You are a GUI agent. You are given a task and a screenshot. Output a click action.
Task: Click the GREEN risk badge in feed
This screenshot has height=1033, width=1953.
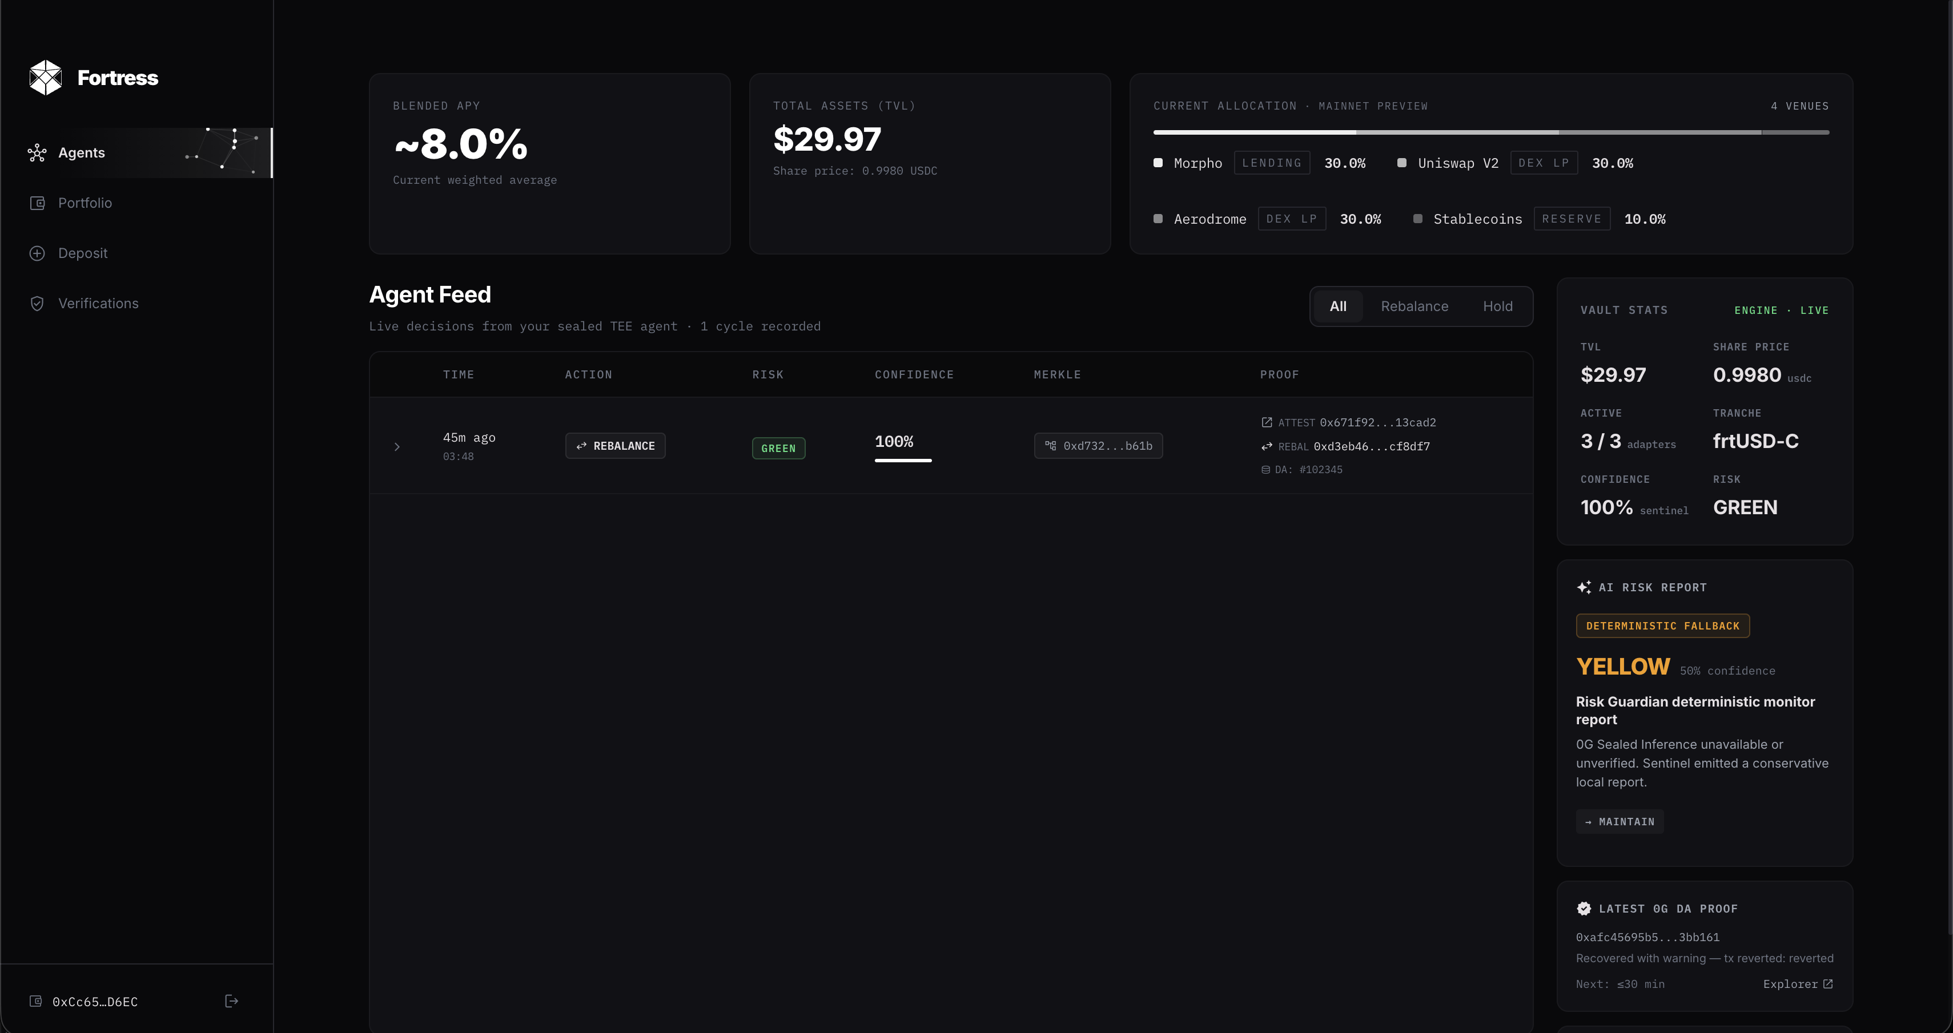pyautogui.click(x=778, y=448)
